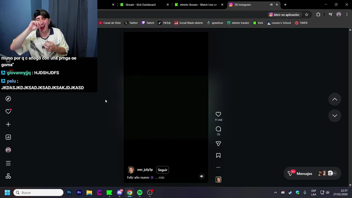The width and height of the screenshot is (352, 198).
Task: Open Spotify from the taskbar
Action: pos(140,193)
